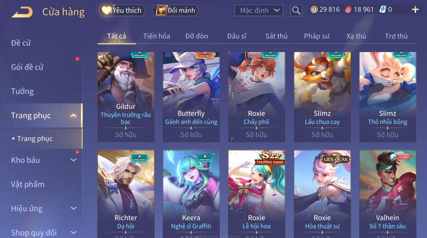This screenshot has height=238, width=427.
Task: Expand the Kho báu sidebar section
Action: tap(73, 160)
